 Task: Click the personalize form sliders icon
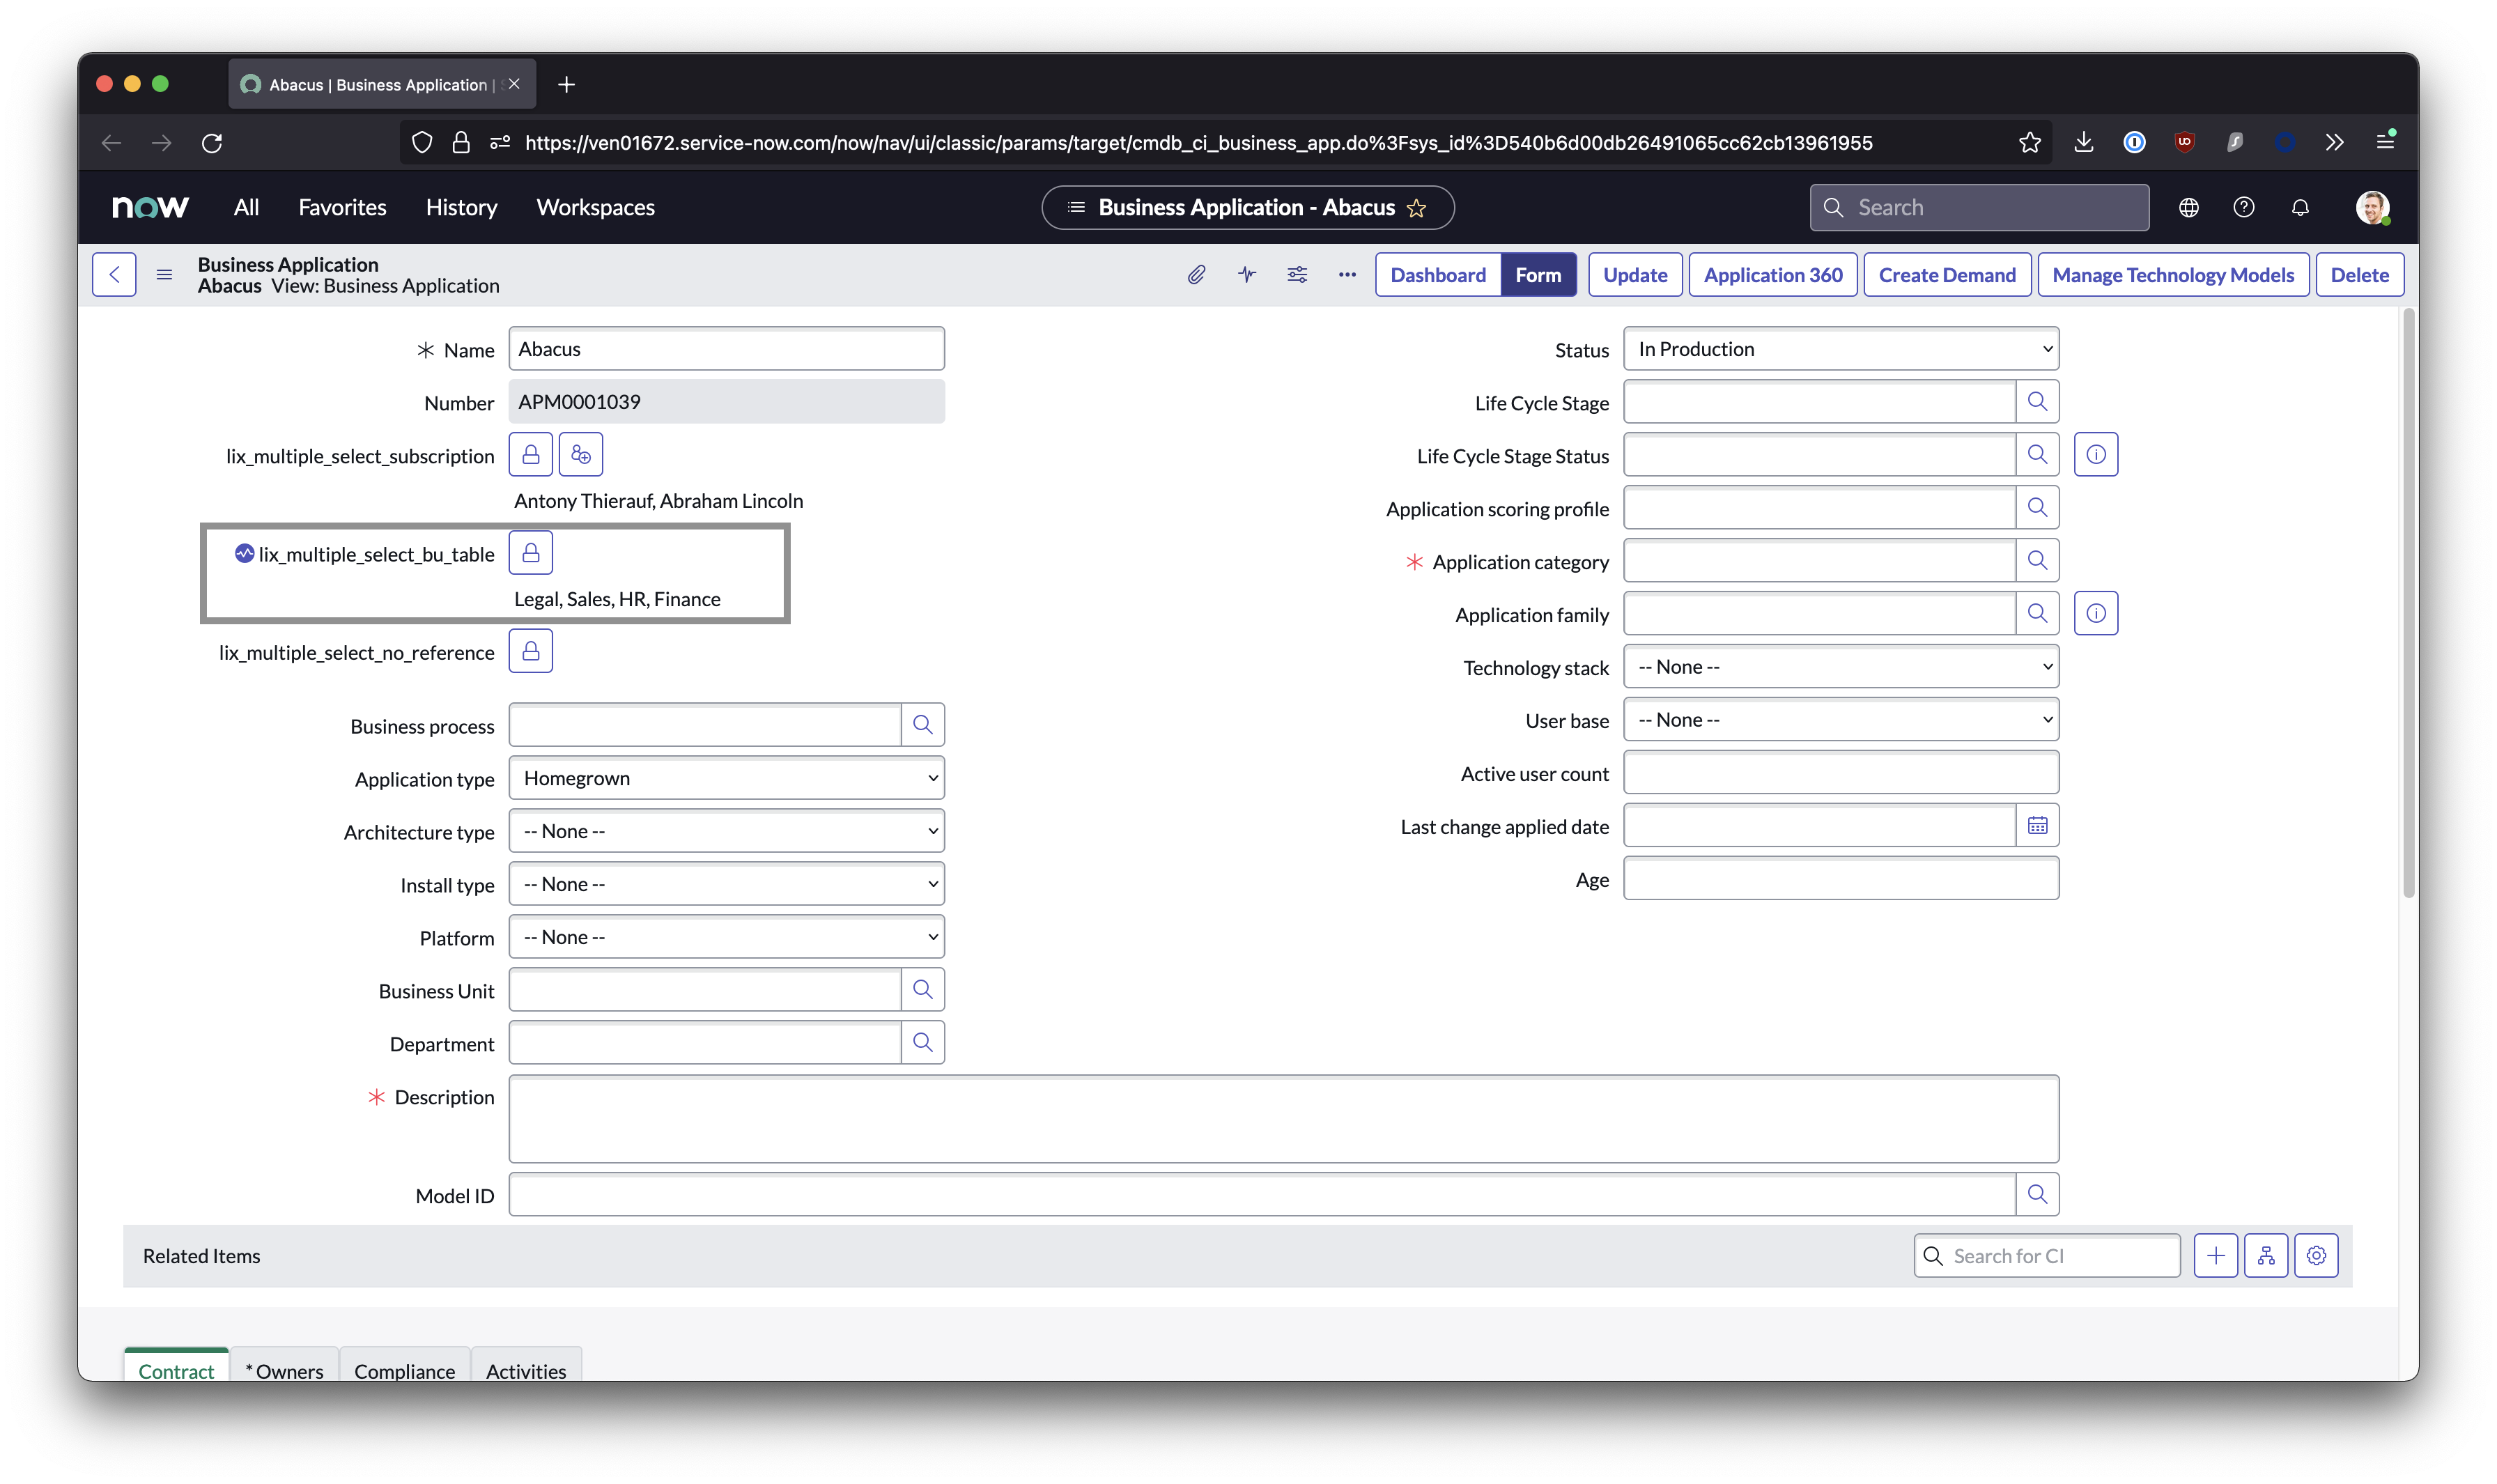[x=1297, y=275]
